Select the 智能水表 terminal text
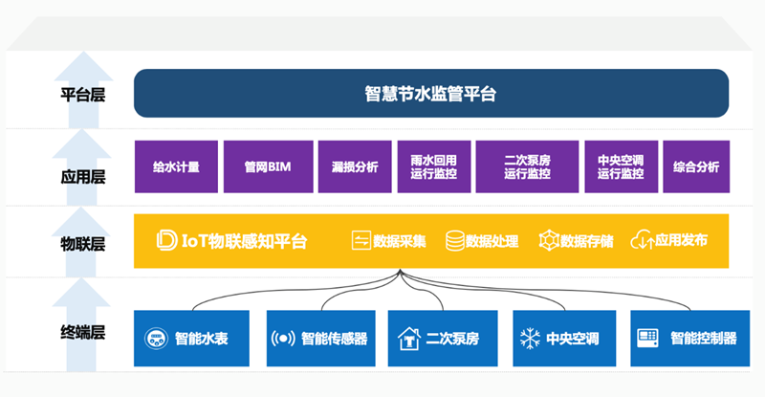Screen dimensions: 765x397 tap(202, 339)
